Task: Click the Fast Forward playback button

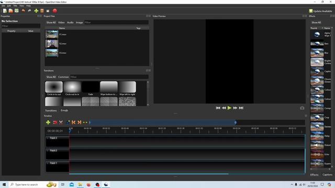Action: tap(235, 108)
